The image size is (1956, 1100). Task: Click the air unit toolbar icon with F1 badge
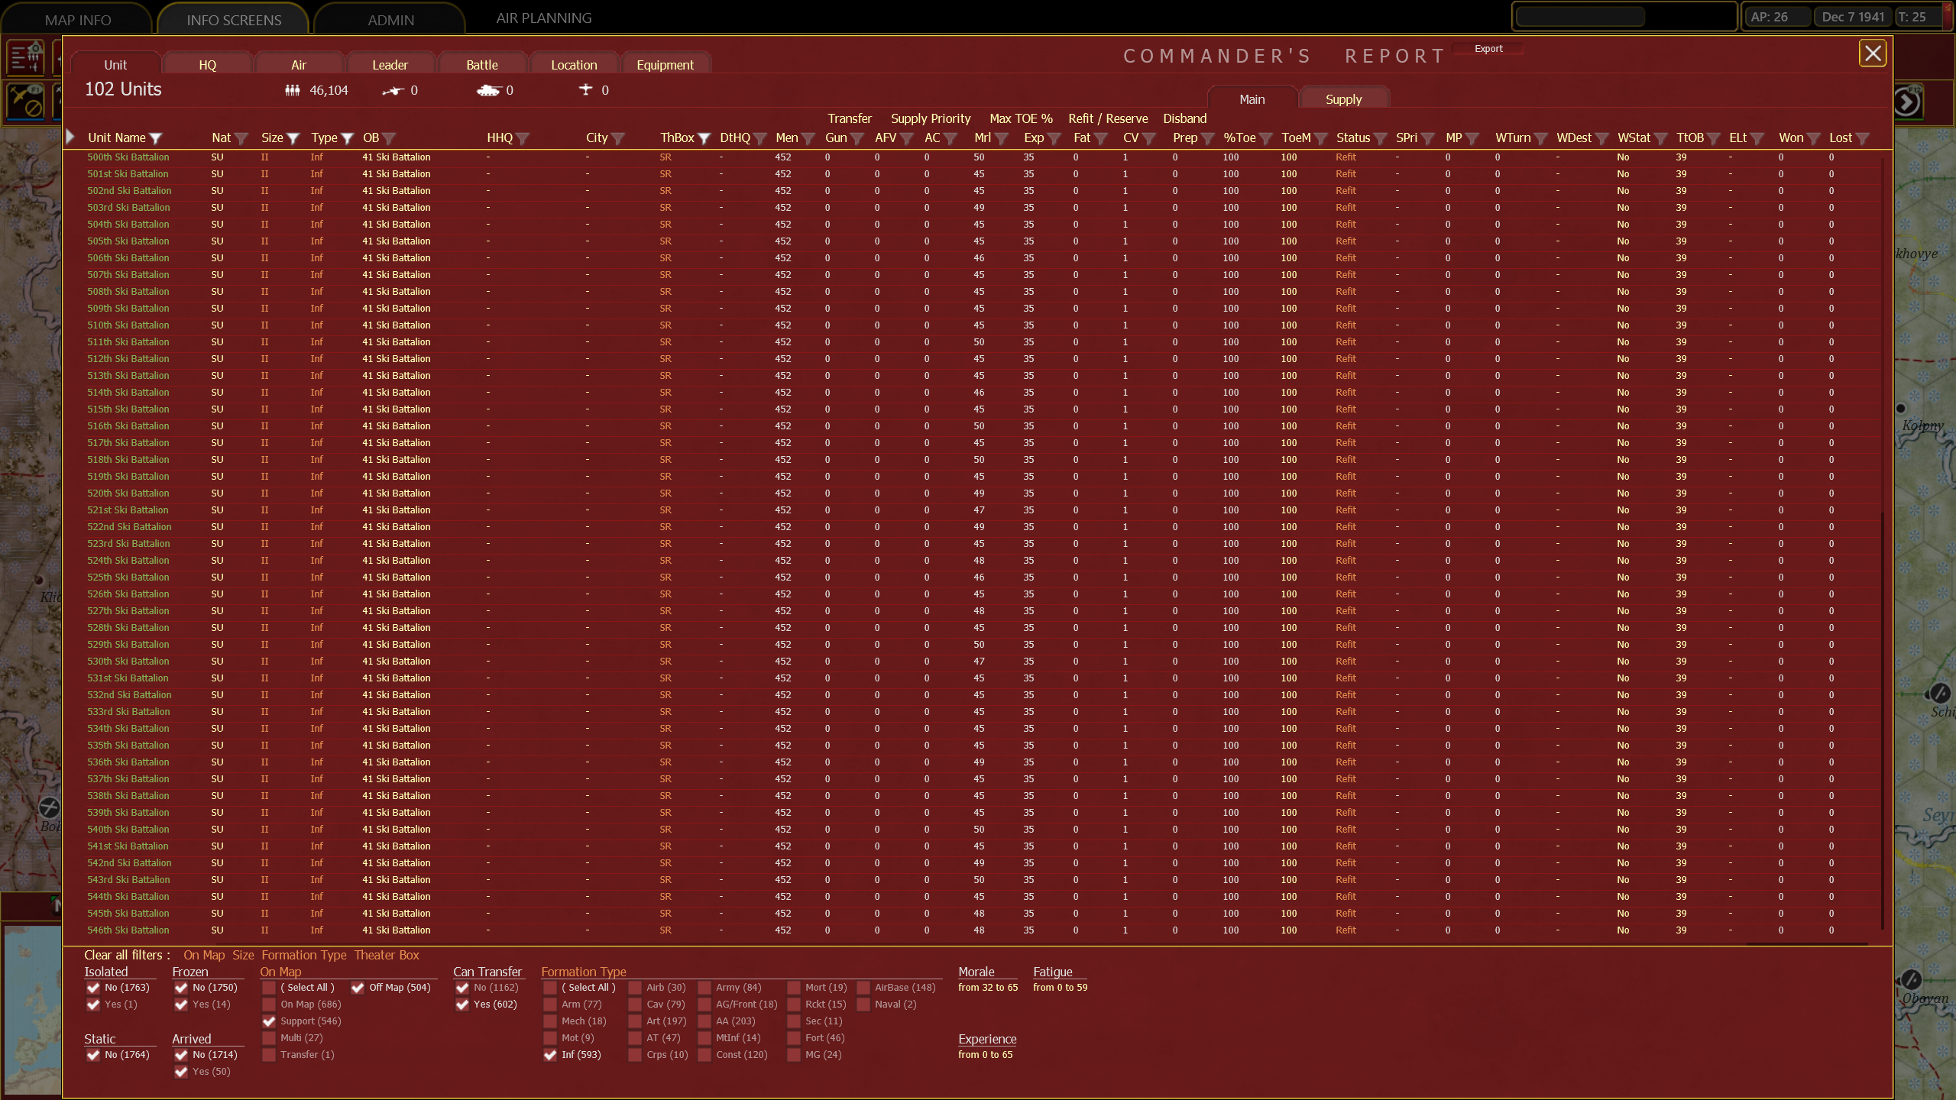tap(24, 101)
